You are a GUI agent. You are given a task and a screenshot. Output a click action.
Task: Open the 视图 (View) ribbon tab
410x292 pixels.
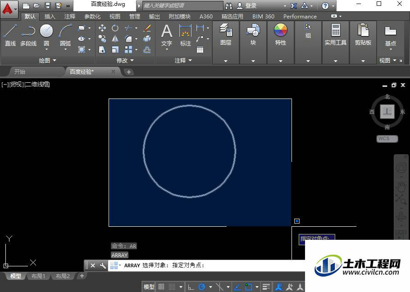[115, 17]
